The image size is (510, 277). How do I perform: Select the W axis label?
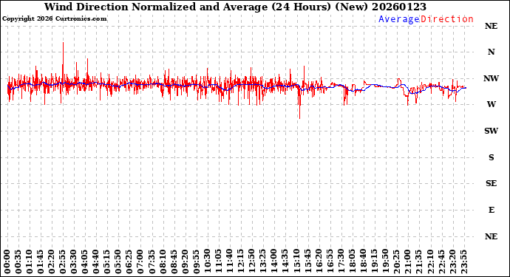(491, 104)
